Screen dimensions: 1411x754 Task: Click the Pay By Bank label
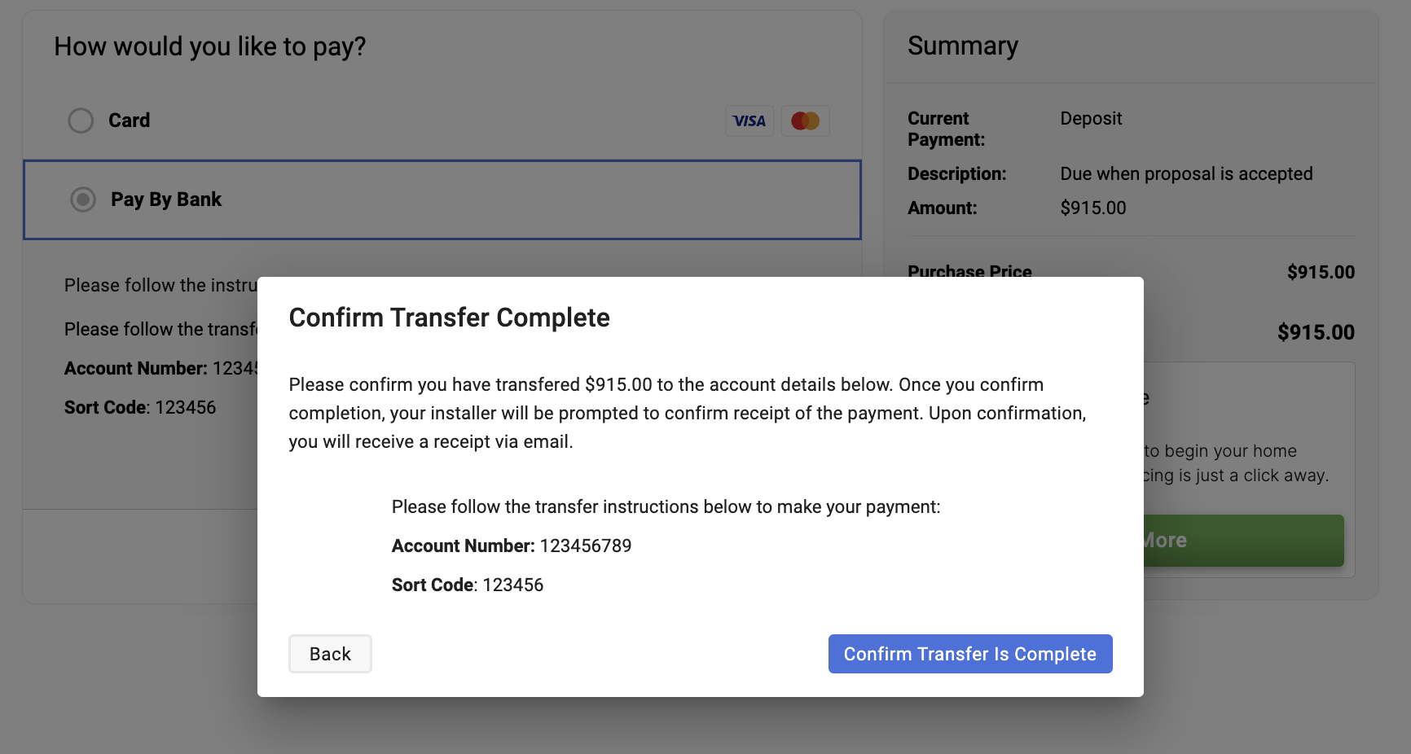[x=166, y=199]
